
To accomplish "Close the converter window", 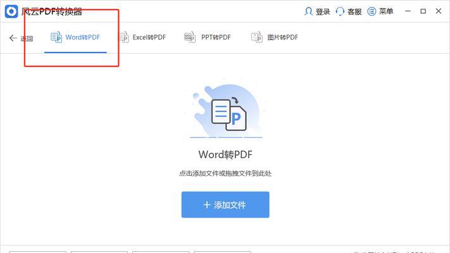I will pos(439,11).
